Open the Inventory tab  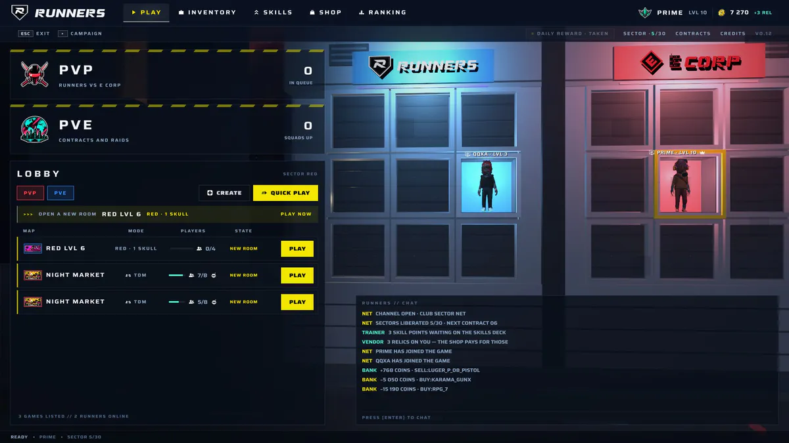pyautogui.click(x=207, y=12)
